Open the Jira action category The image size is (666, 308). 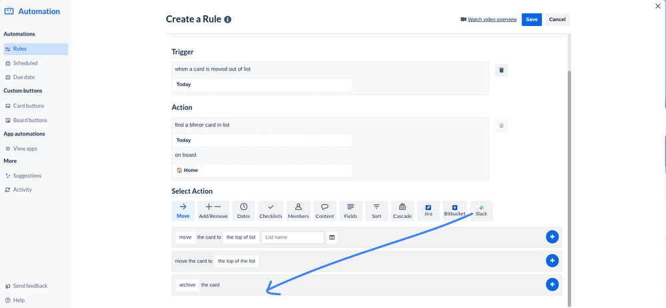[428, 211]
